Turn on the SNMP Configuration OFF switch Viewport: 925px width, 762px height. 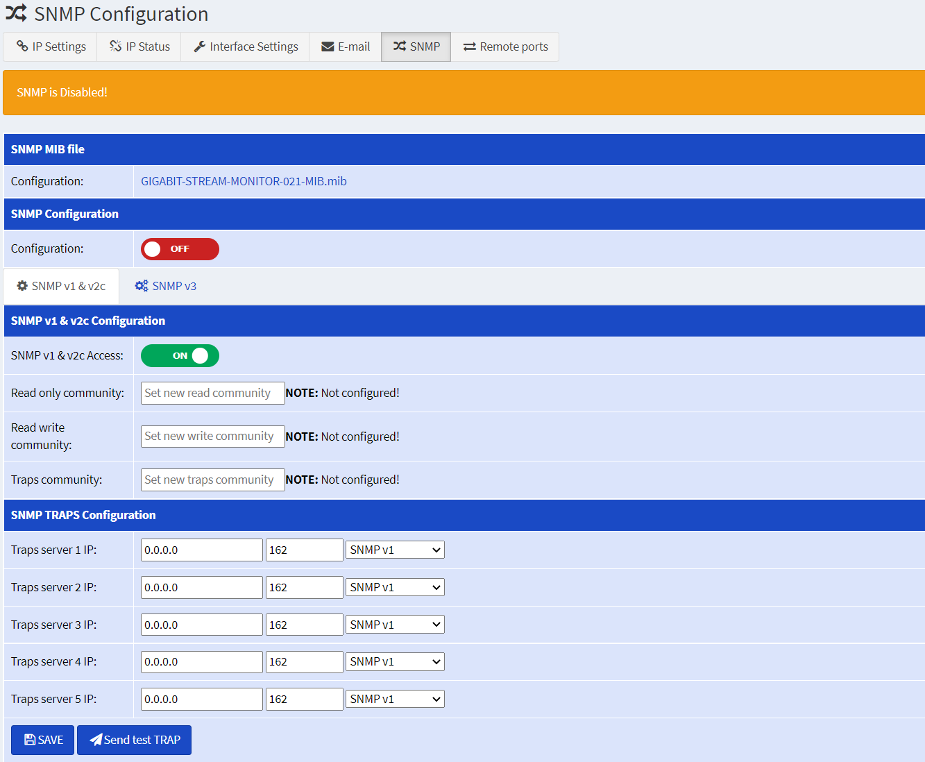point(180,249)
